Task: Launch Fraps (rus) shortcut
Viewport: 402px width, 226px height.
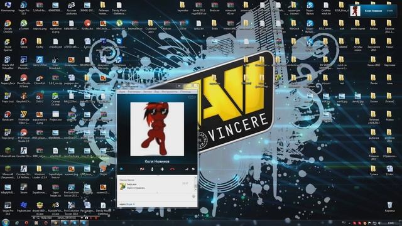Action: [x=8, y=98]
